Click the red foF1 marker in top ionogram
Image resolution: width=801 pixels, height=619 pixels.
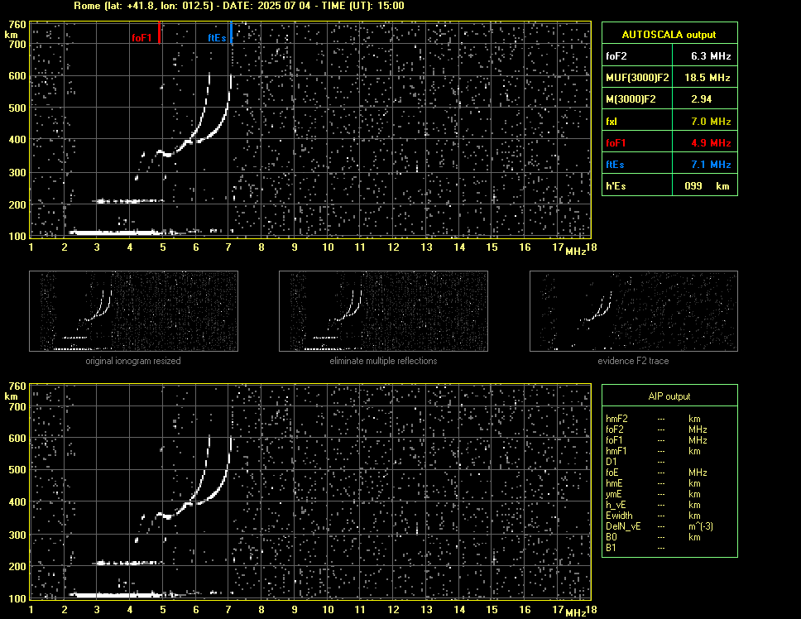tap(160, 32)
